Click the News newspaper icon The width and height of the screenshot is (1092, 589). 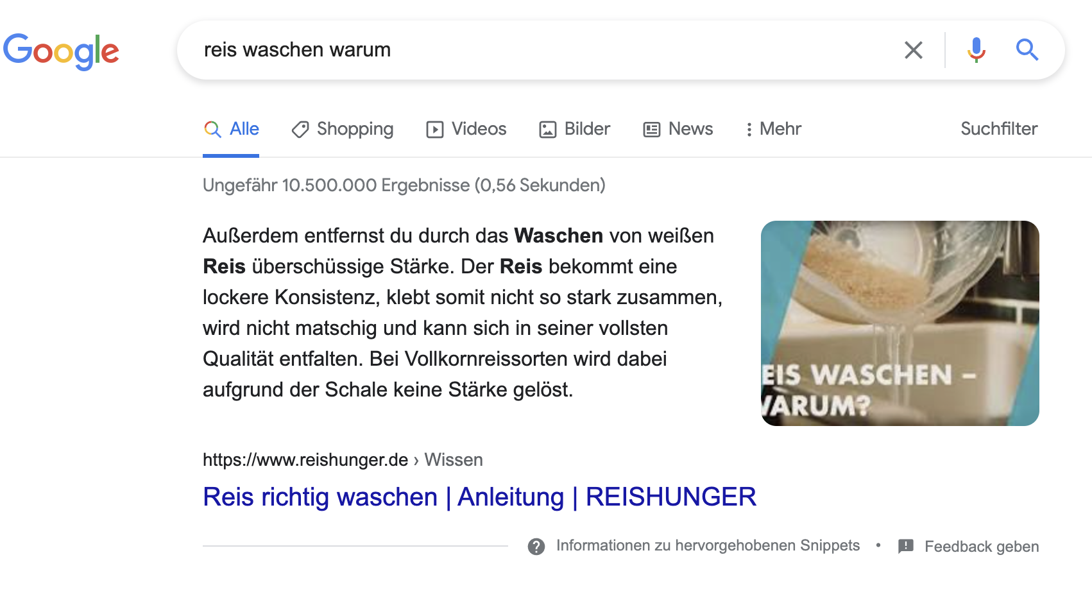pyautogui.click(x=651, y=130)
